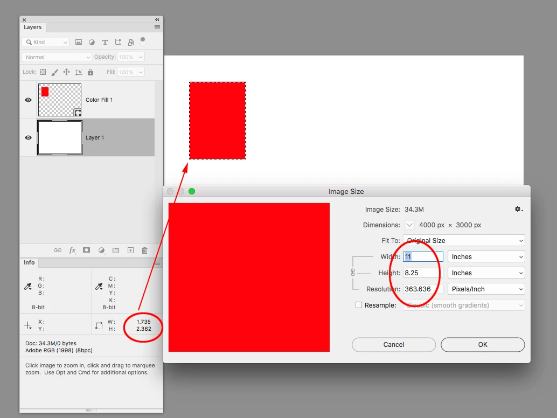This screenshot has width=557, height=418.
Task: Open the Fit To Original Size dropdown
Action: [x=464, y=240]
